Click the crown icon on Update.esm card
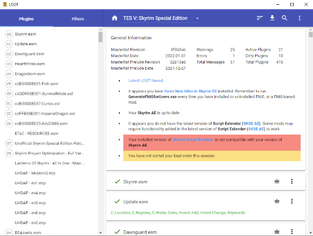 pos(277,201)
